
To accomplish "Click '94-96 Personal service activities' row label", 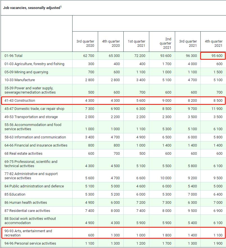I will pyautogui.click(x=30, y=243).
